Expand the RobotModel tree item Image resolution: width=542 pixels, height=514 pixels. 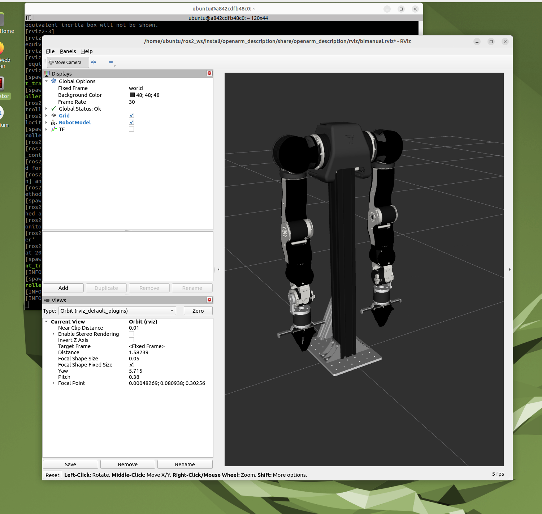point(46,123)
